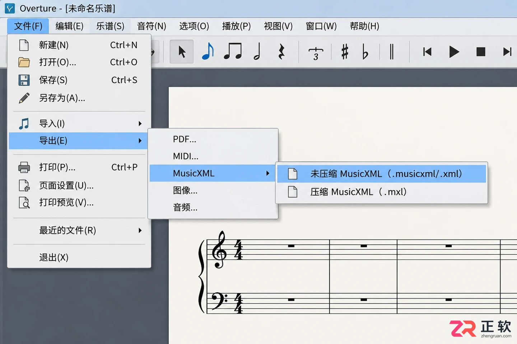This screenshot has width=517, height=344.
Task: Pick the half note tool
Action: (257, 52)
